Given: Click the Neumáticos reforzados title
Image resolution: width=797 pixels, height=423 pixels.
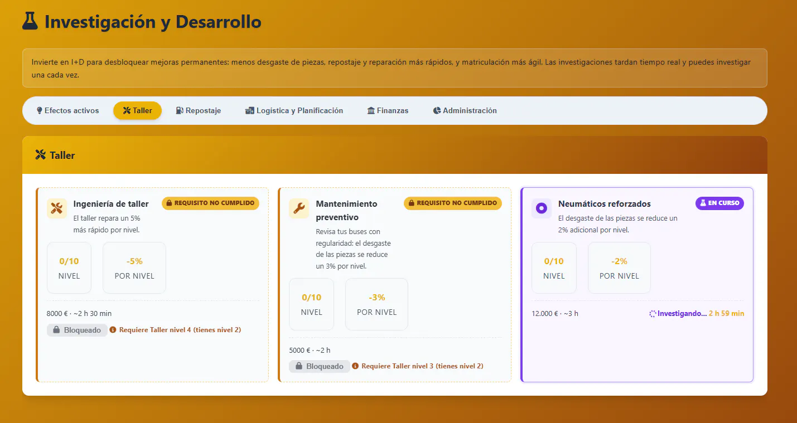Looking at the screenshot, I should click(605, 203).
